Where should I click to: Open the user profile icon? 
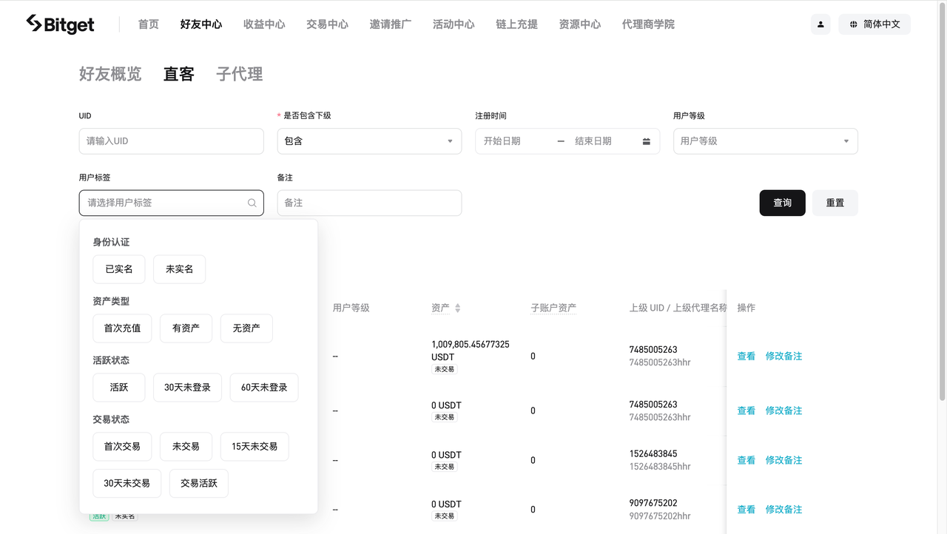tap(820, 24)
